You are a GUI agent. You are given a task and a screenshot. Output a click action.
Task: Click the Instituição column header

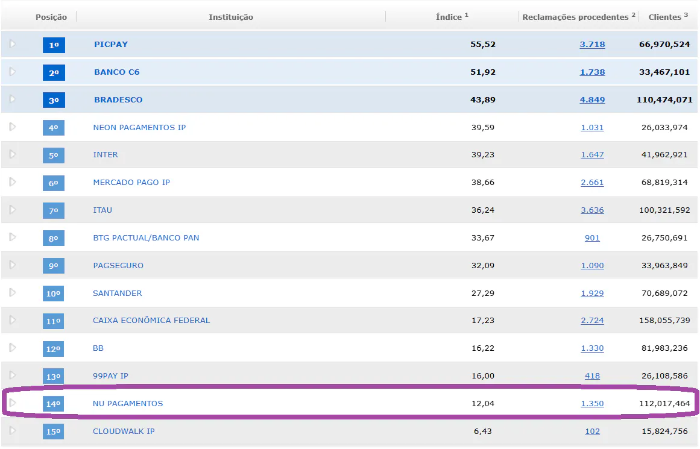[x=231, y=17]
